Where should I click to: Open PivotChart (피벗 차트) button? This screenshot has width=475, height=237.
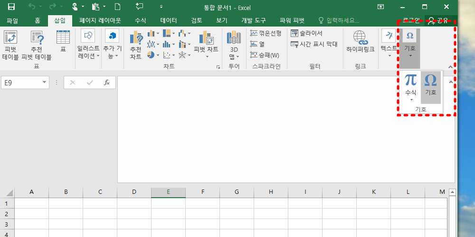point(206,45)
